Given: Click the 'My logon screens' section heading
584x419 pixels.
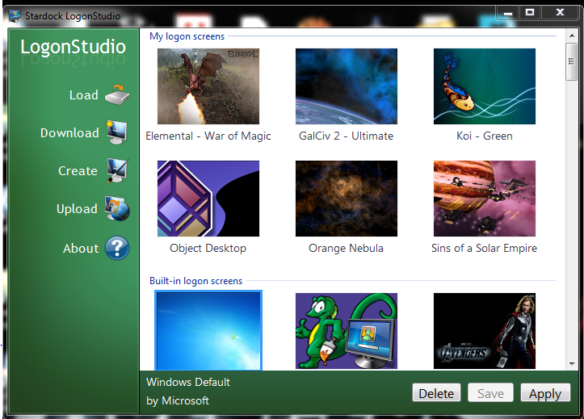Looking at the screenshot, I should pyautogui.click(x=187, y=36).
